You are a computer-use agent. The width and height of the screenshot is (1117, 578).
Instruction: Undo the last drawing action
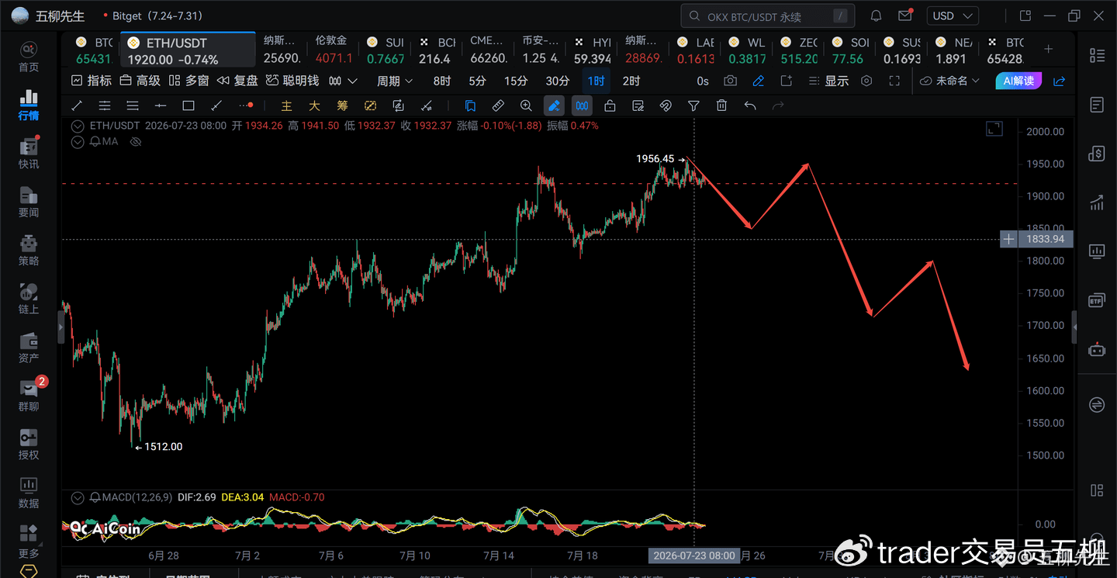tap(749, 106)
